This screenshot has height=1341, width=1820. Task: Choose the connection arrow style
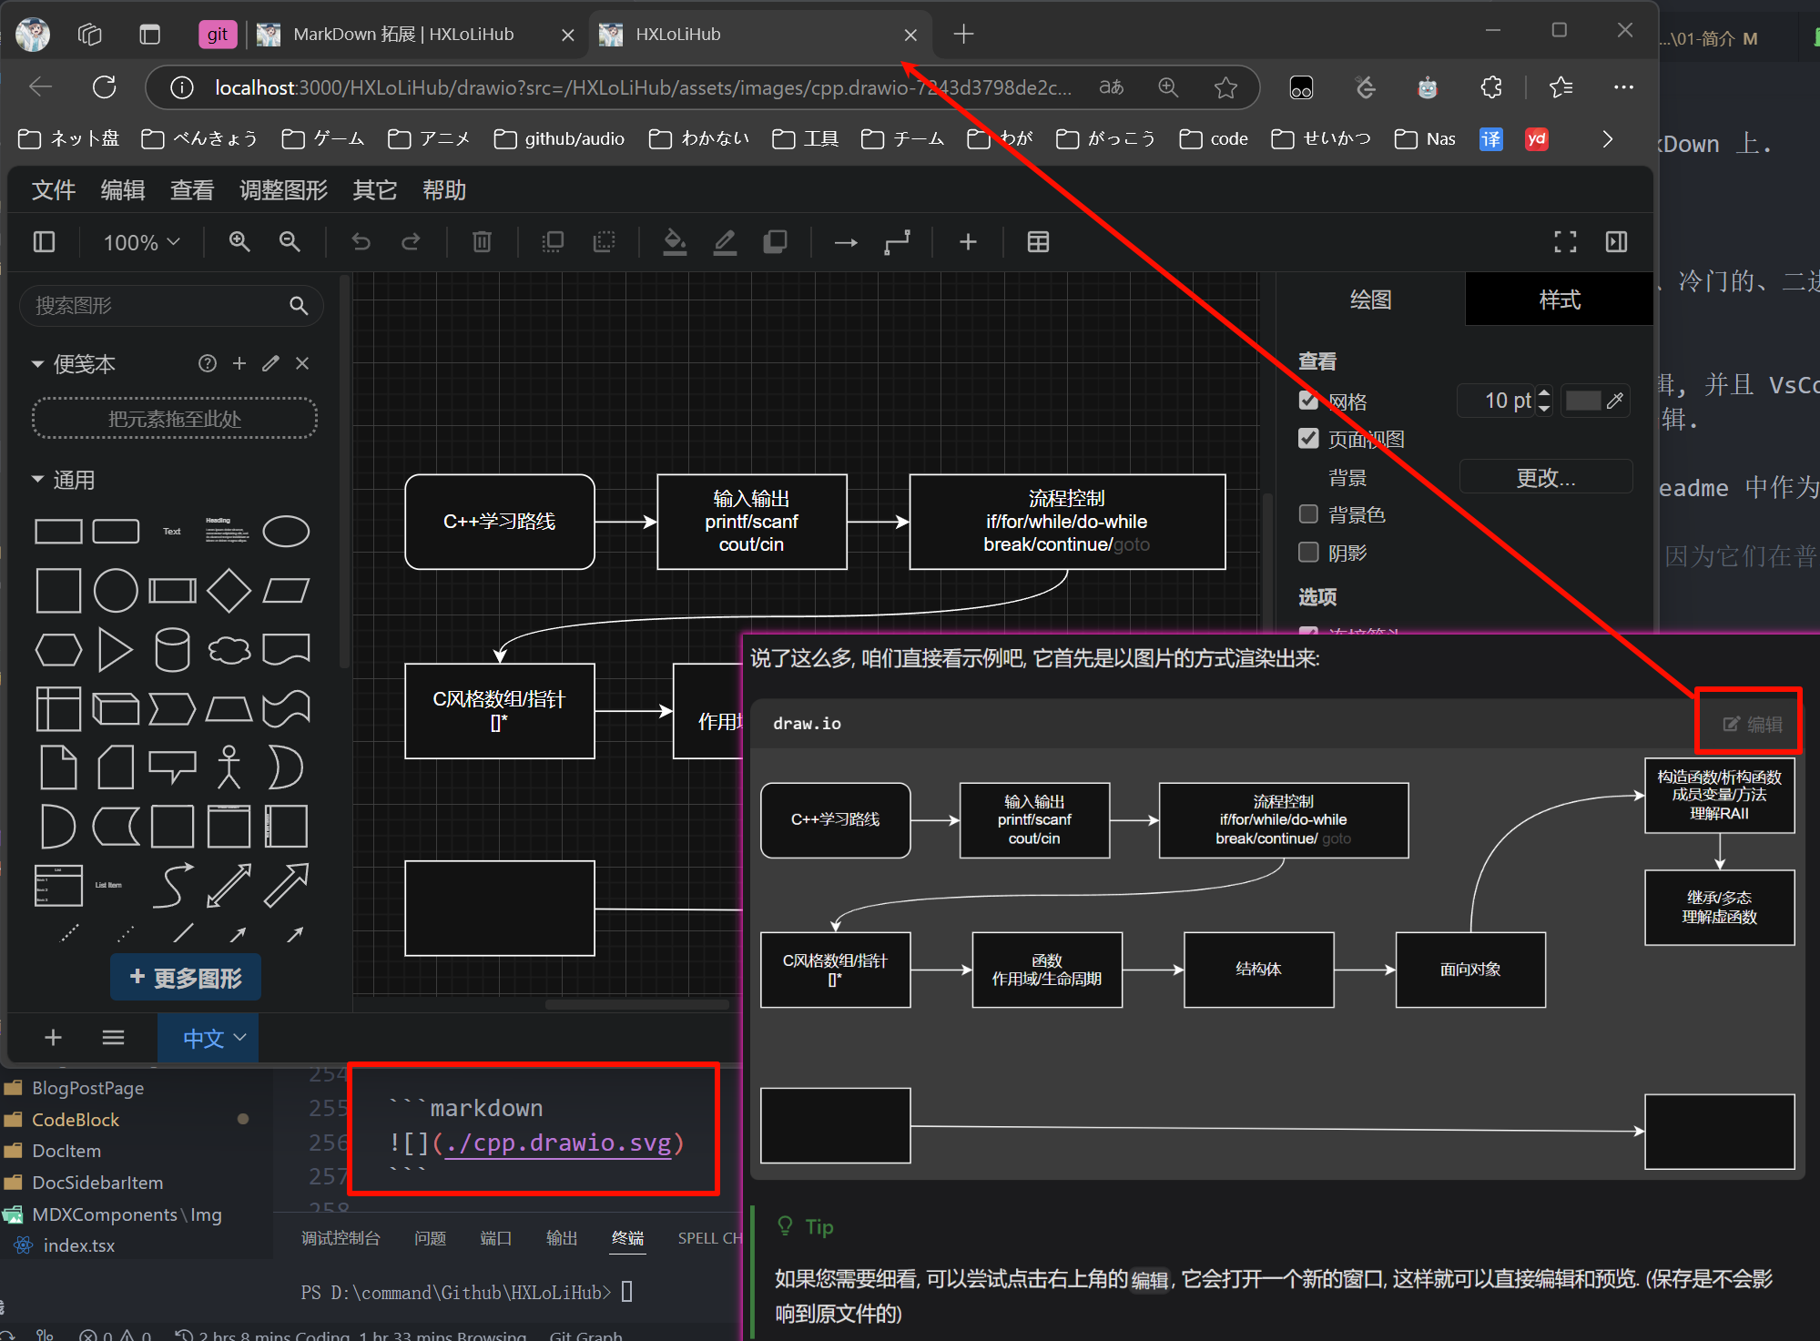846,242
